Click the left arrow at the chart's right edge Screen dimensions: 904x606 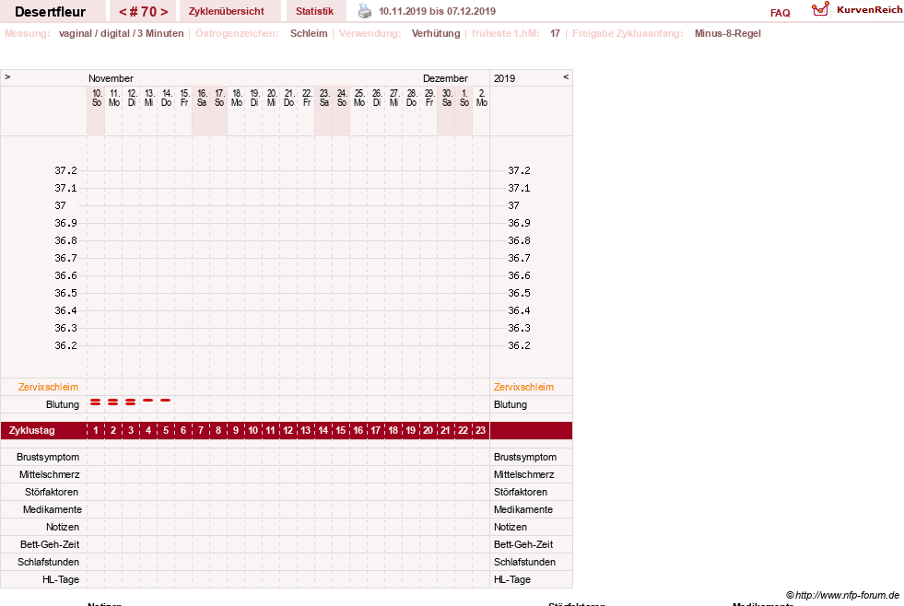(566, 76)
